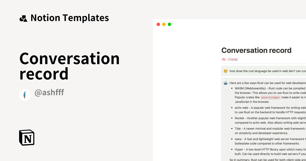This screenshot has height=161, width=306.
Task: Click the bullet marker beside 'actix-web'
Action: 232,108
